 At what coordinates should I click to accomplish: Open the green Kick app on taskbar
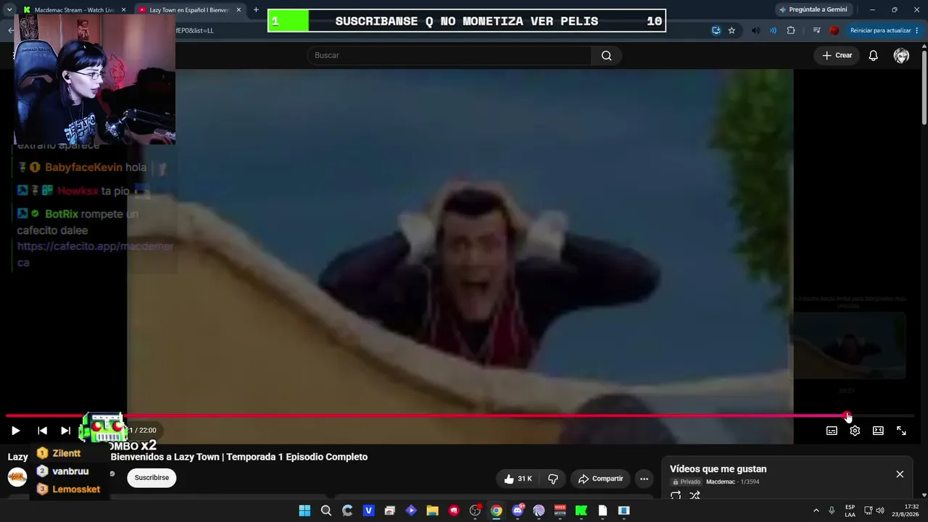(581, 510)
